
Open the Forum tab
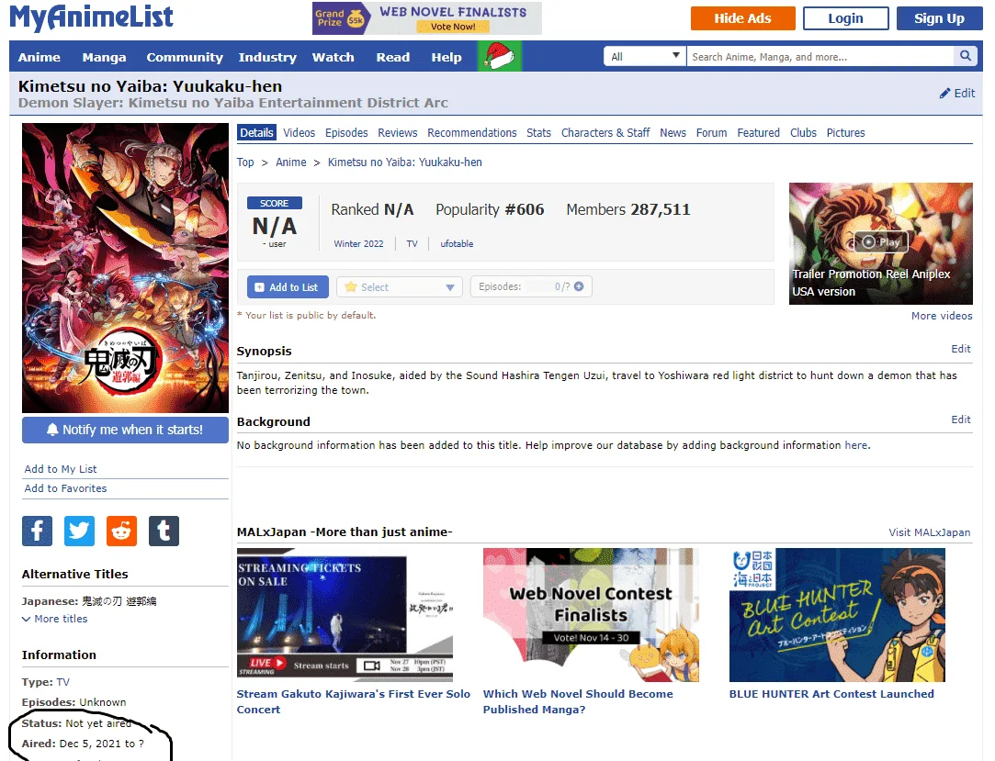pyautogui.click(x=711, y=132)
